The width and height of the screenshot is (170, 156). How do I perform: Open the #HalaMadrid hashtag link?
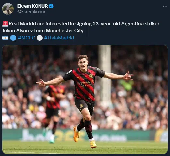pos(59,38)
